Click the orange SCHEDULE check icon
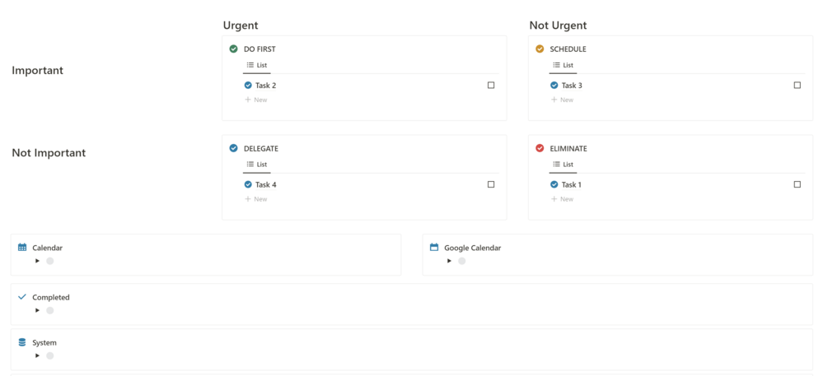Screen dimensions: 828x376 [x=540, y=49]
